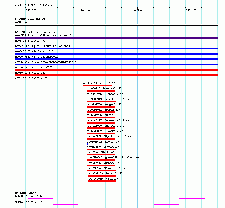Select the nsv832408 Wong2007 variant label

[30, 41]
